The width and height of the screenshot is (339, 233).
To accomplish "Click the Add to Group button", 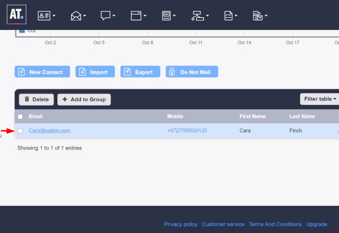I will point(84,99).
